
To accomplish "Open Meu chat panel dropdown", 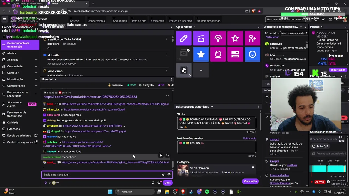I will pyautogui.click(x=55, y=79).
